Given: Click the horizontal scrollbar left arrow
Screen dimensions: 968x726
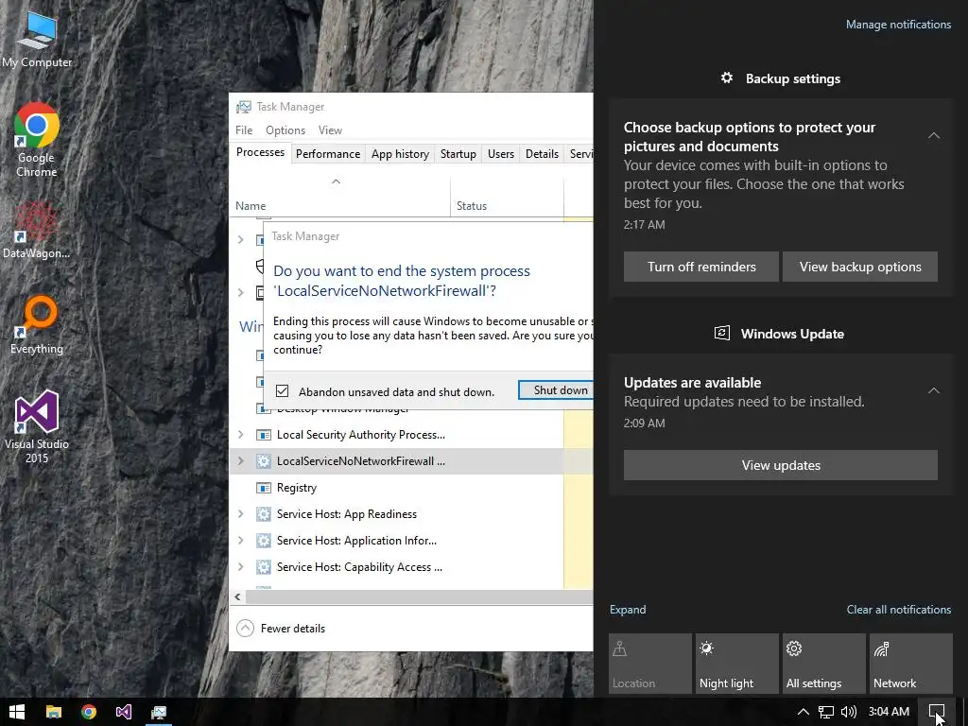Looking at the screenshot, I should [237, 596].
